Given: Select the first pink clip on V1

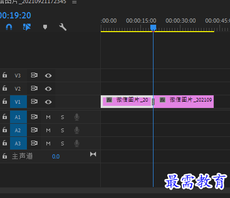Looking at the screenshot, I should tap(127, 102).
